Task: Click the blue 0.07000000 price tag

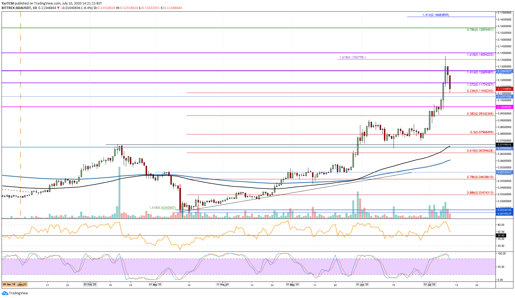Action: pyautogui.click(x=504, y=148)
